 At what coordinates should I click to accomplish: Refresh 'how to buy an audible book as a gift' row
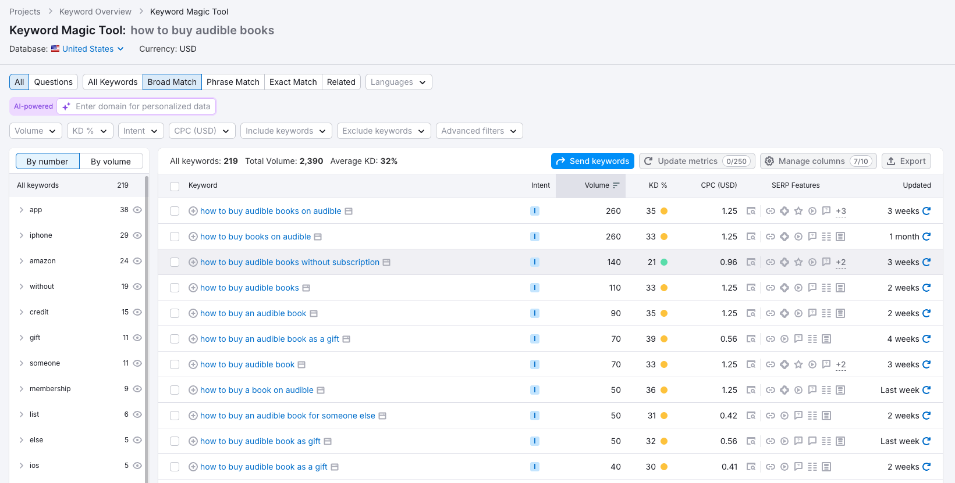point(926,339)
